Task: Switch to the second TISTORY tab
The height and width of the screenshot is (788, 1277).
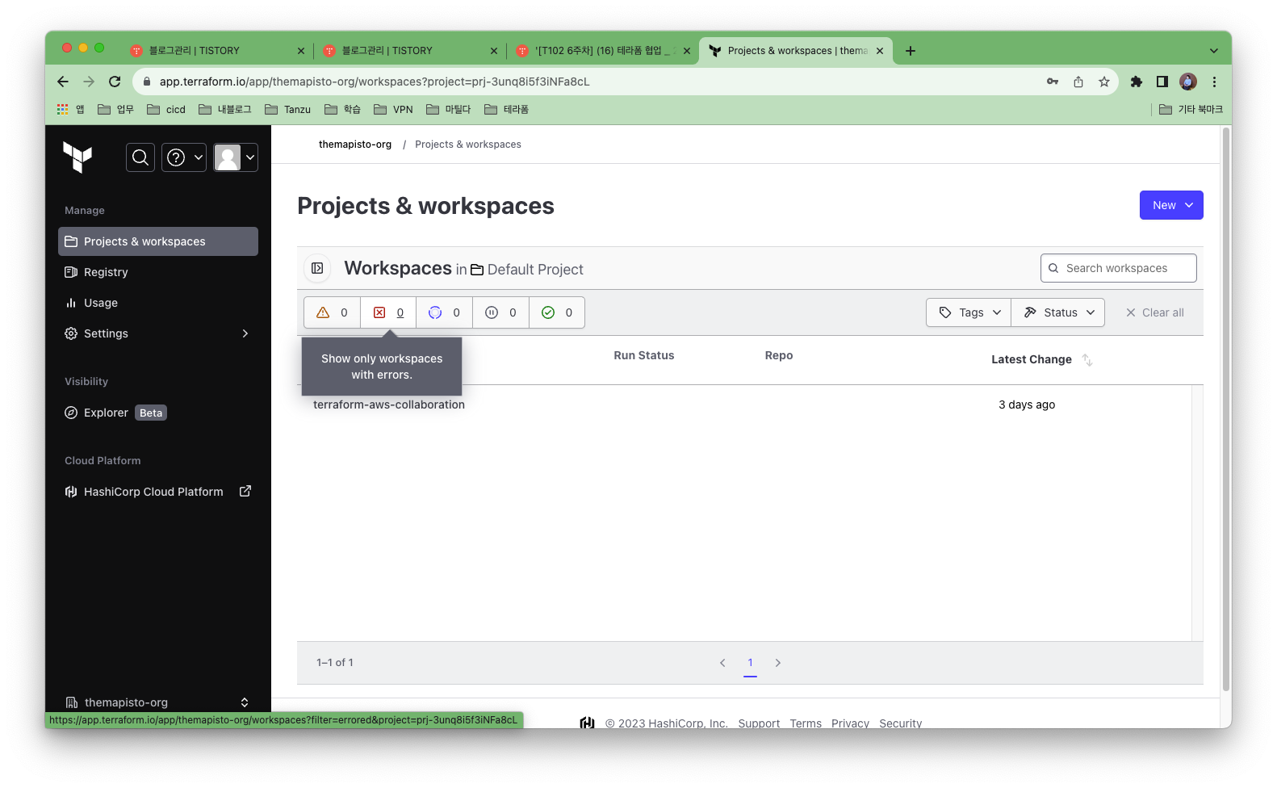Action: tap(409, 50)
